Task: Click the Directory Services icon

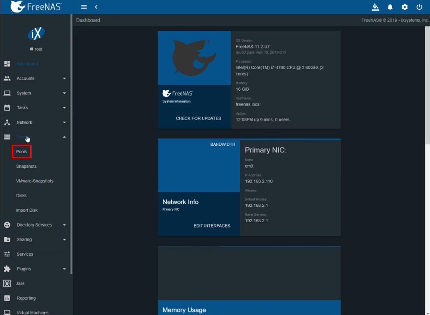Action: click(x=7, y=225)
